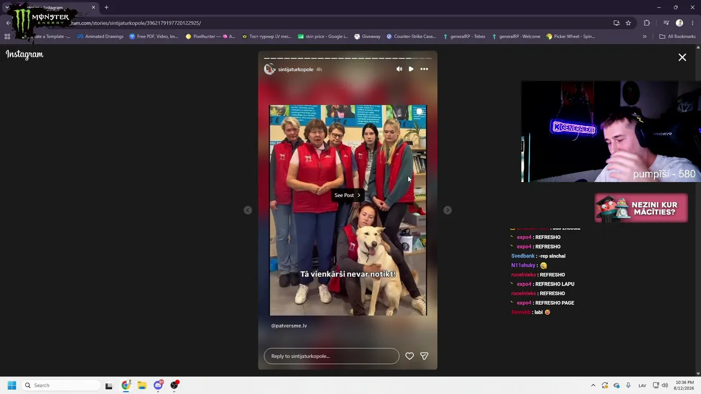Open Discord from the taskbar
Viewport: 701px width, 394px height.
(x=158, y=385)
